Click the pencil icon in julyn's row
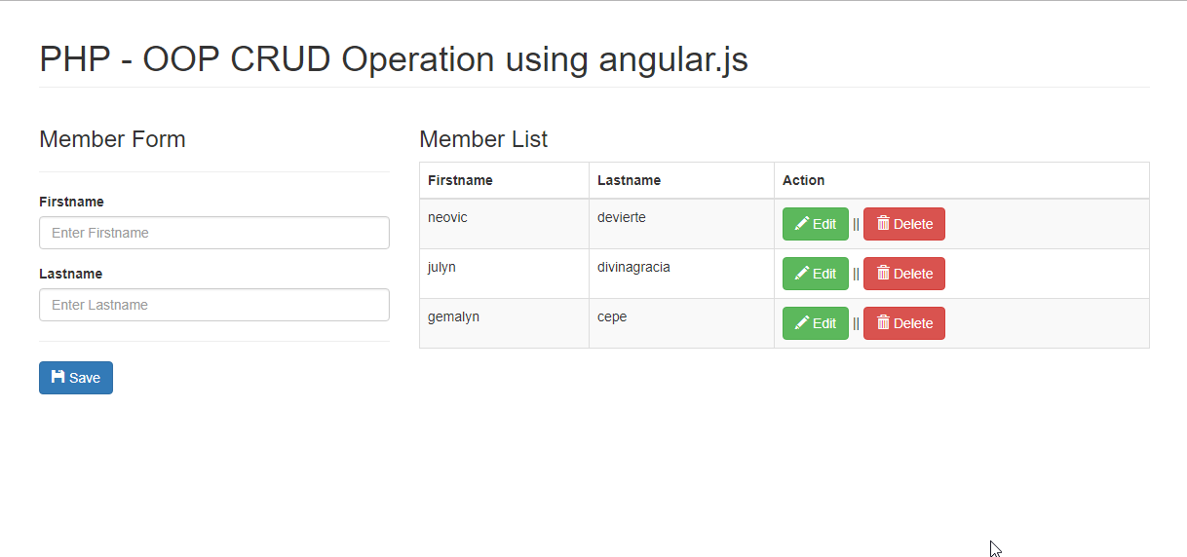 click(802, 274)
